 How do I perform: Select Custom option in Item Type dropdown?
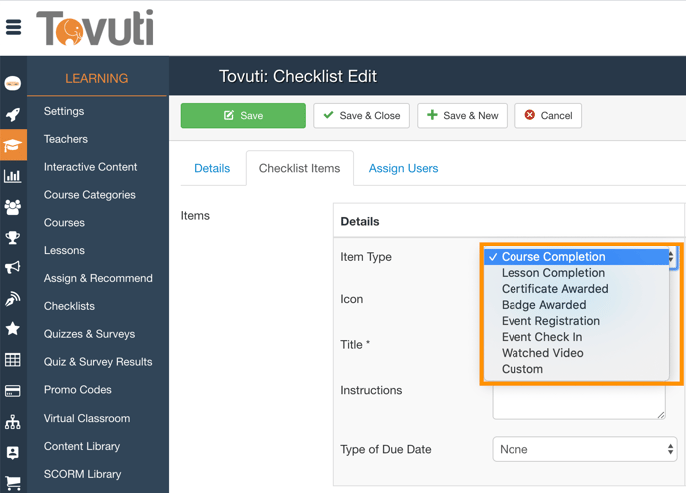point(521,369)
